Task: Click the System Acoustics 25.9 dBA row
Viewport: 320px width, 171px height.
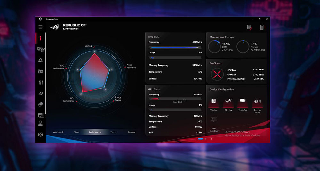Action: click(245, 79)
